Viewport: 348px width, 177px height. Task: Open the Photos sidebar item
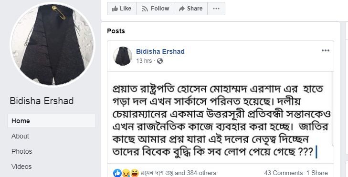tap(22, 151)
